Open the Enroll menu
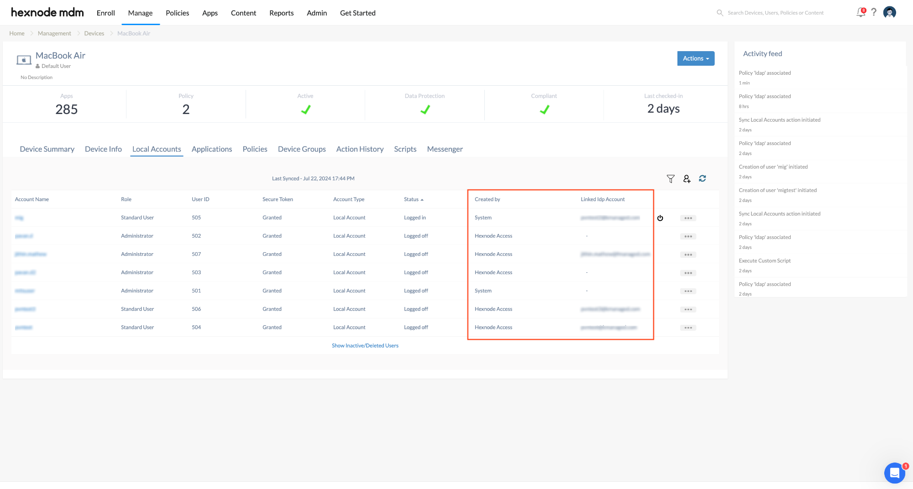Screen dimensions: 913x489 [x=105, y=13]
